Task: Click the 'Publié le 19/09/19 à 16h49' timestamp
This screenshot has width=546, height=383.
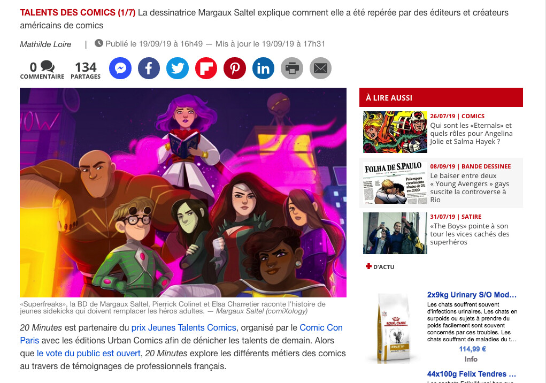Action: click(154, 44)
